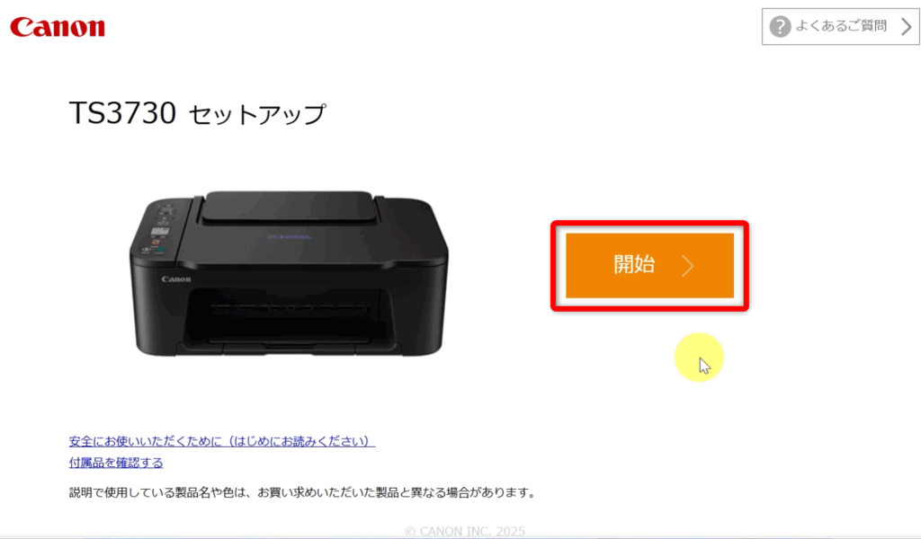Open the よくあるご質問 FAQ page
Image resolution: width=921 pixels, height=539 pixels.
[841, 26]
